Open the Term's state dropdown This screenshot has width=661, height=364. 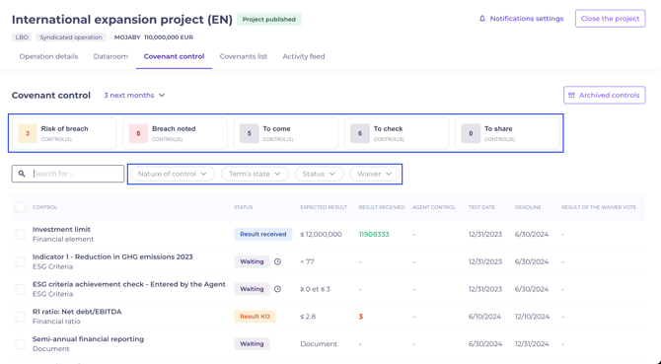pos(256,174)
